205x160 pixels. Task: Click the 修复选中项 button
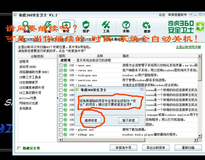(124, 148)
